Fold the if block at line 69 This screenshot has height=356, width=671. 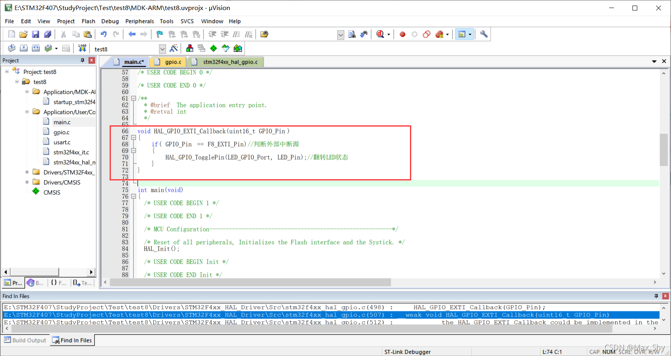[134, 151]
